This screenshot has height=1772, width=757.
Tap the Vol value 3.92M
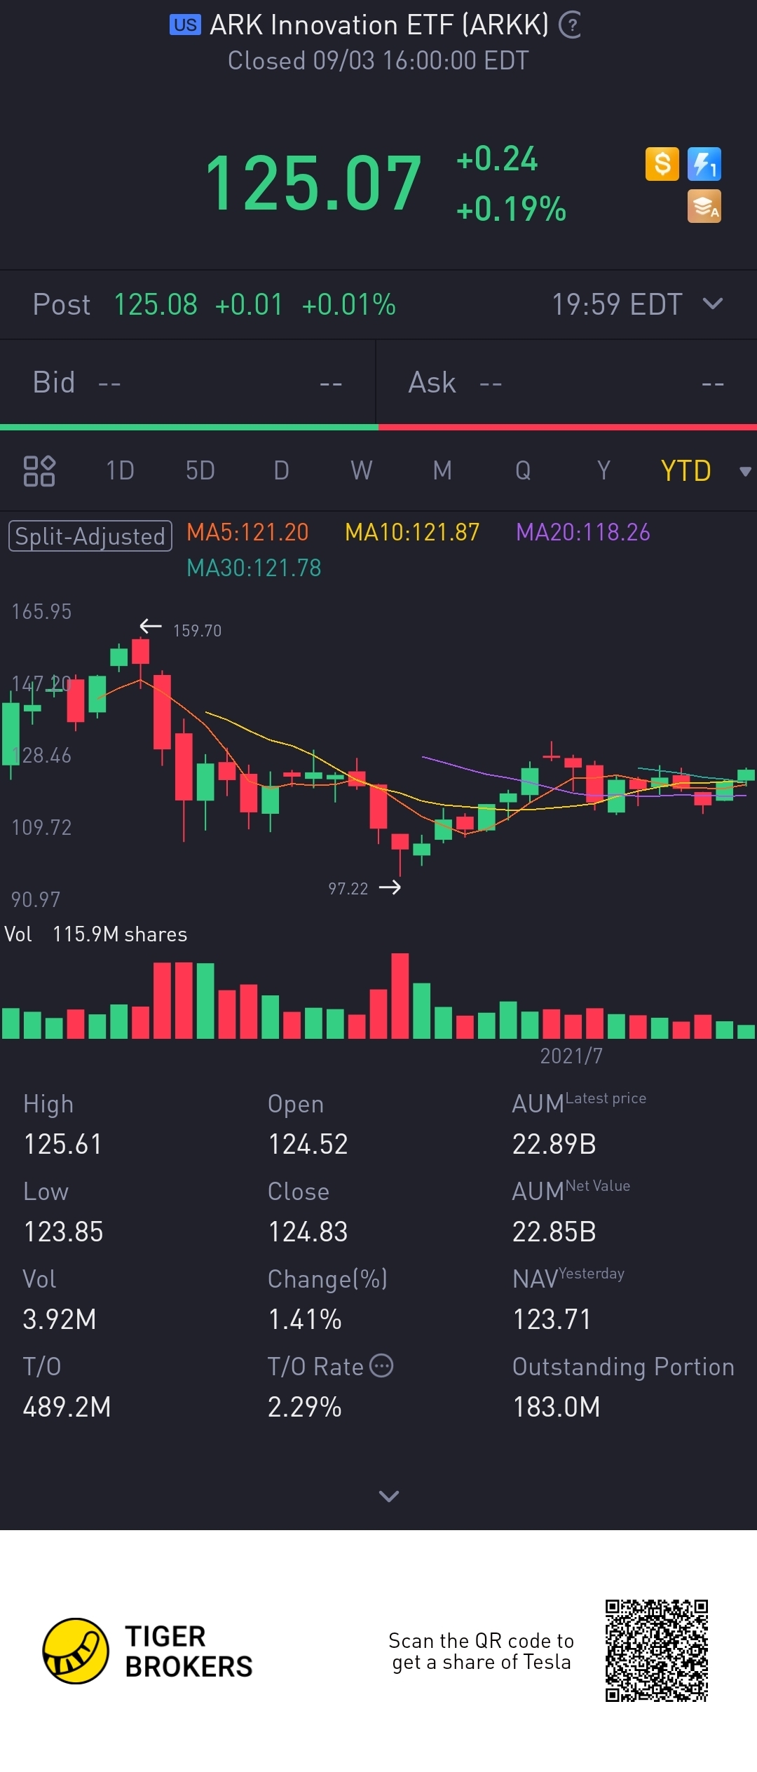click(60, 1319)
